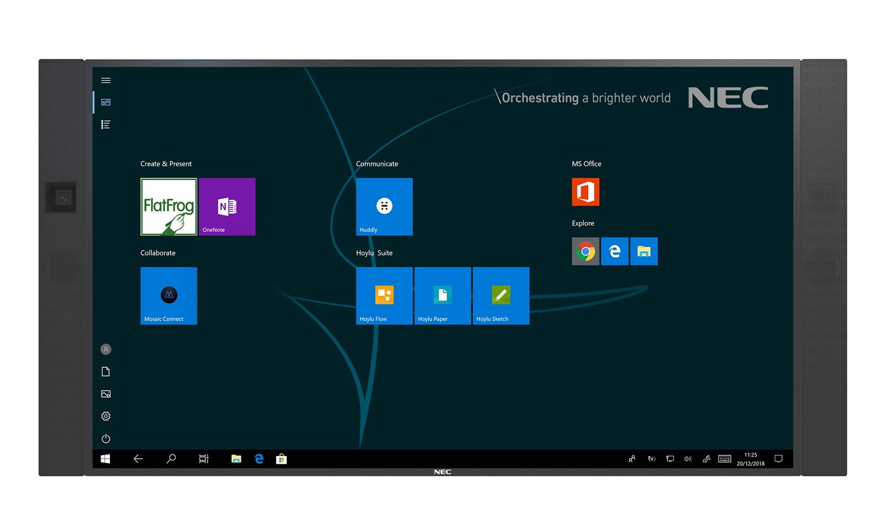Open the Power options button

pyautogui.click(x=106, y=438)
